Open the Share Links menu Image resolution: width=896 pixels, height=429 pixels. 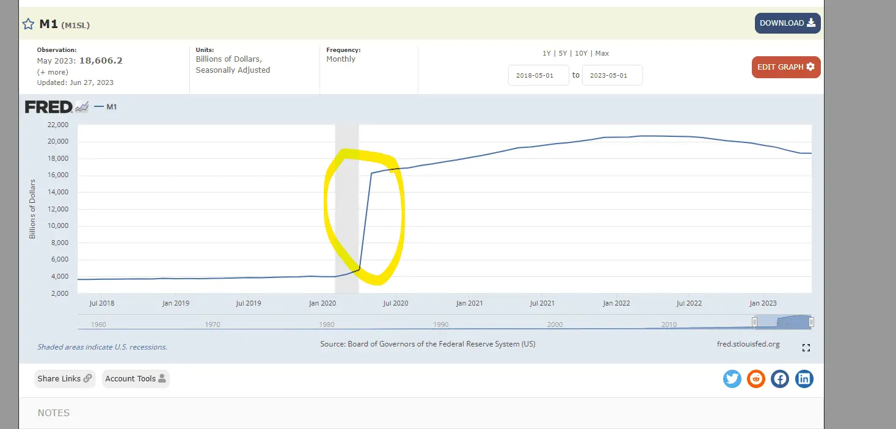click(65, 379)
